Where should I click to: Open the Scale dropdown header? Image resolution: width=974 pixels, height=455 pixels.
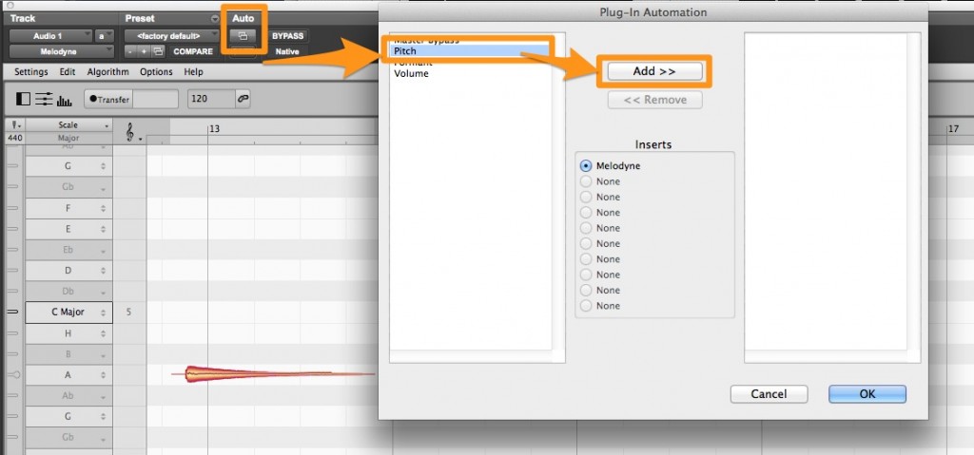point(68,124)
